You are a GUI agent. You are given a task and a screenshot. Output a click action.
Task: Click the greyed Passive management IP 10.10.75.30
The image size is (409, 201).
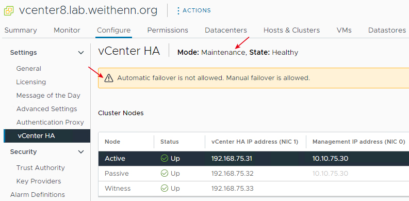(330, 174)
